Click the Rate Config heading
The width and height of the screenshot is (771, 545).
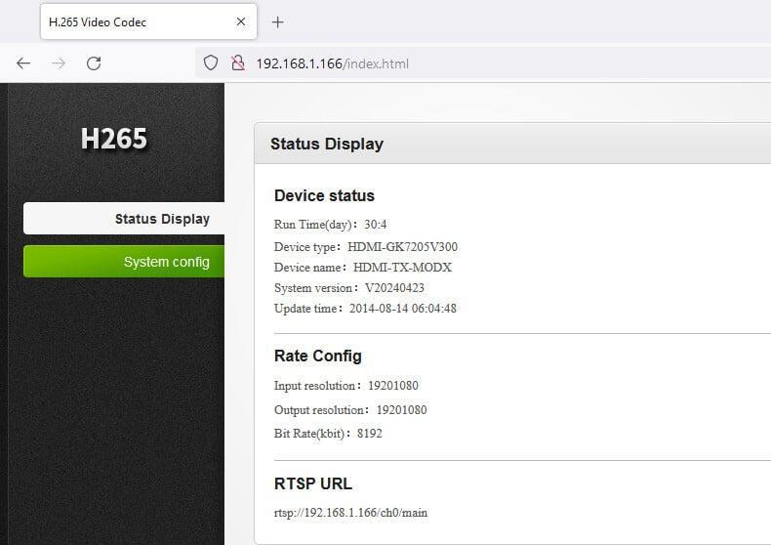click(x=317, y=356)
